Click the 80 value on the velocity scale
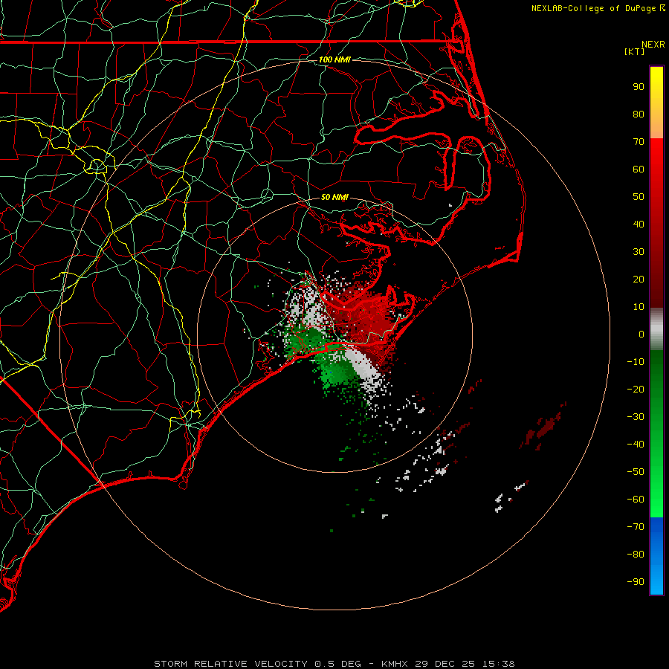Image resolution: width=669 pixels, height=669 pixels. 639,114
